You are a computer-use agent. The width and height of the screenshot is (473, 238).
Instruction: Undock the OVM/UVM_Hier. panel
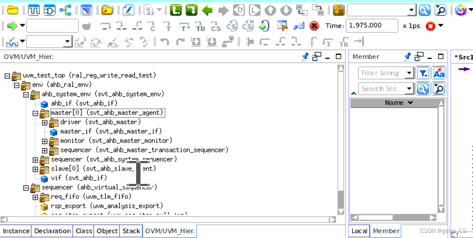(x=317, y=56)
